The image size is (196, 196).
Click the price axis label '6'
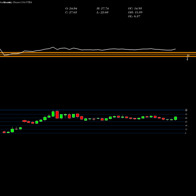pyautogui.click(x=185, y=133)
